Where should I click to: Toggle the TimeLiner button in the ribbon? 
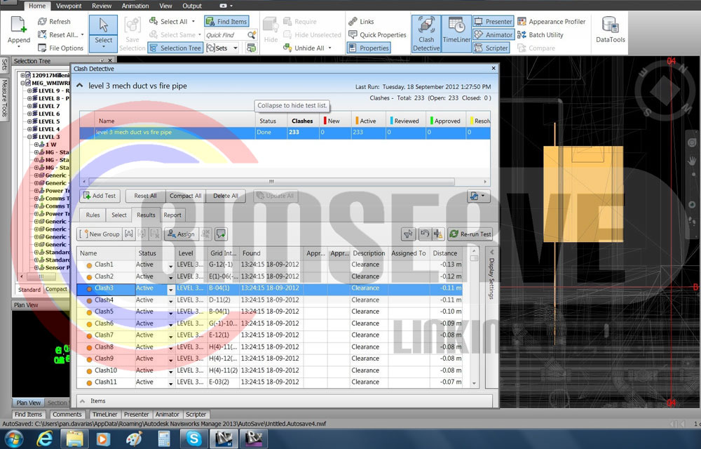[x=456, y=34]
